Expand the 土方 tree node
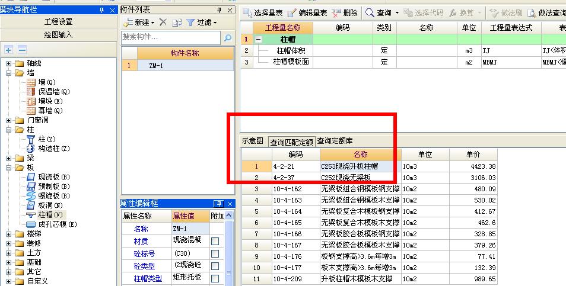566x286 pixels. (x=9, y=253)
